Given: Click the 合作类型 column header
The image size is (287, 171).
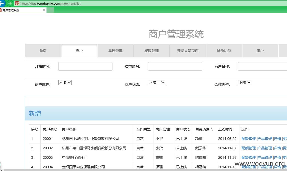Looking at the screenshot, I should pyautogui.click(x=143, y=129).
